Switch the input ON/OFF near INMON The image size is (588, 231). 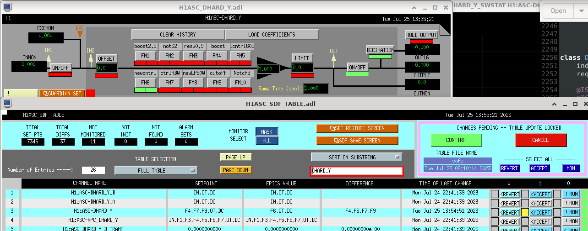click(x=61, y=68)
